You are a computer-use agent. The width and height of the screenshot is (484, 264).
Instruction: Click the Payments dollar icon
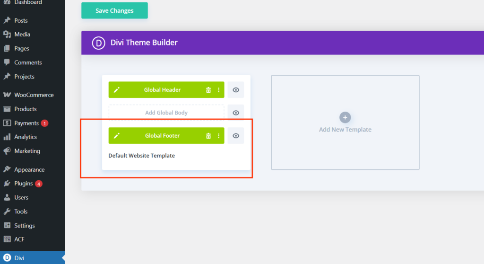(x=7, y=123)
